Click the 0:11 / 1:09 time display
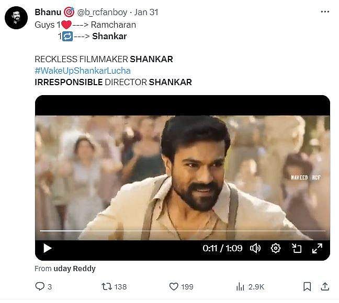 pos(222,248)
